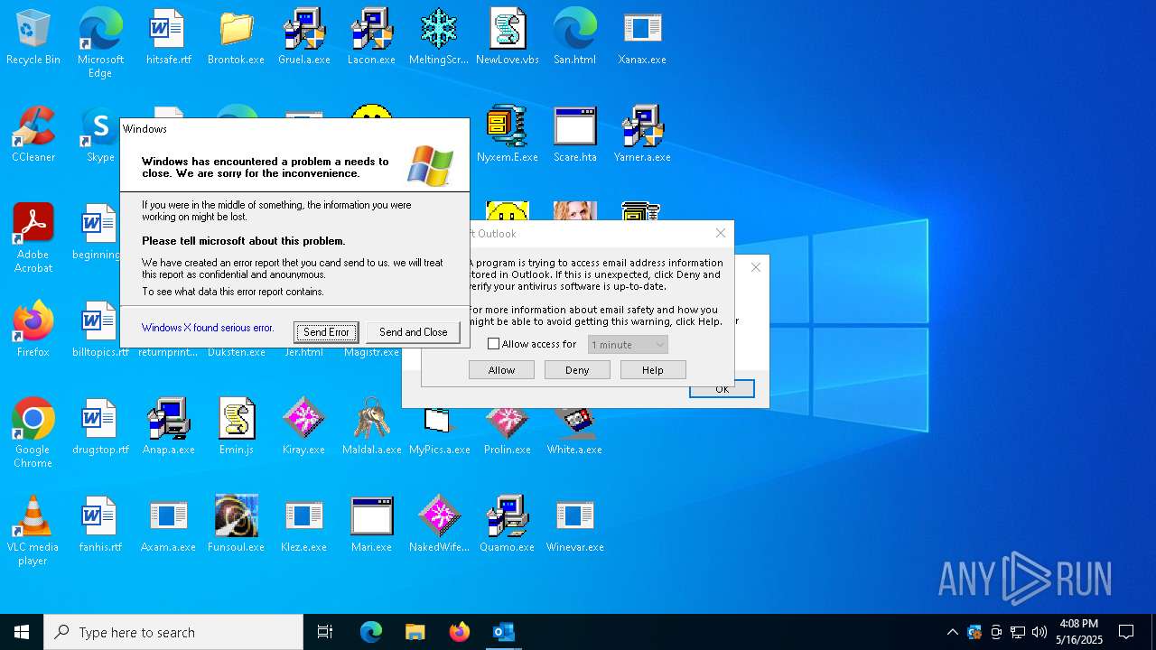Open Outlook from the taskbar
The image size is (1156, 650).
click(503, 632)
